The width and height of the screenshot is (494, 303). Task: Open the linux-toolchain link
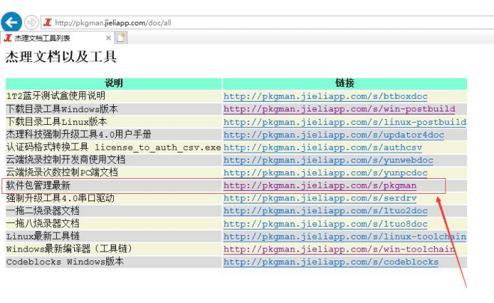point(345,236)
